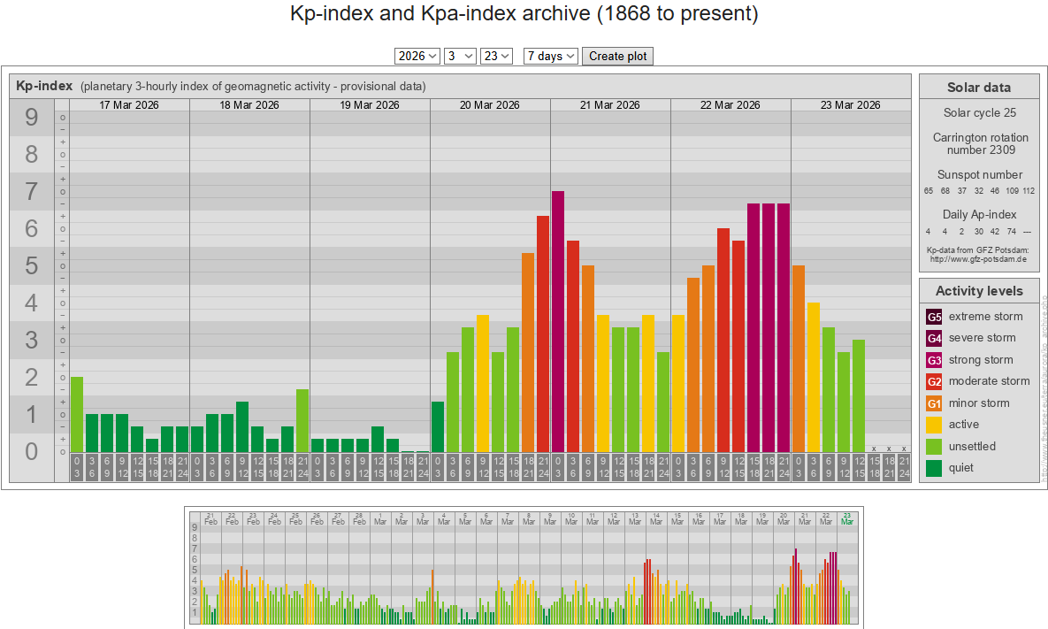Click sunspot value 65
This screenshot has height=629, width=1048.
click(929, 190)
